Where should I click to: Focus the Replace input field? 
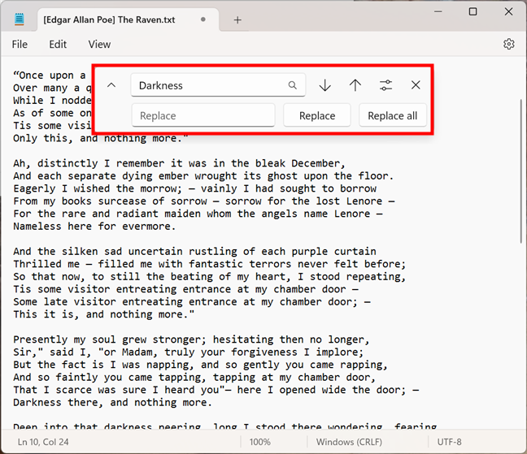203,115
